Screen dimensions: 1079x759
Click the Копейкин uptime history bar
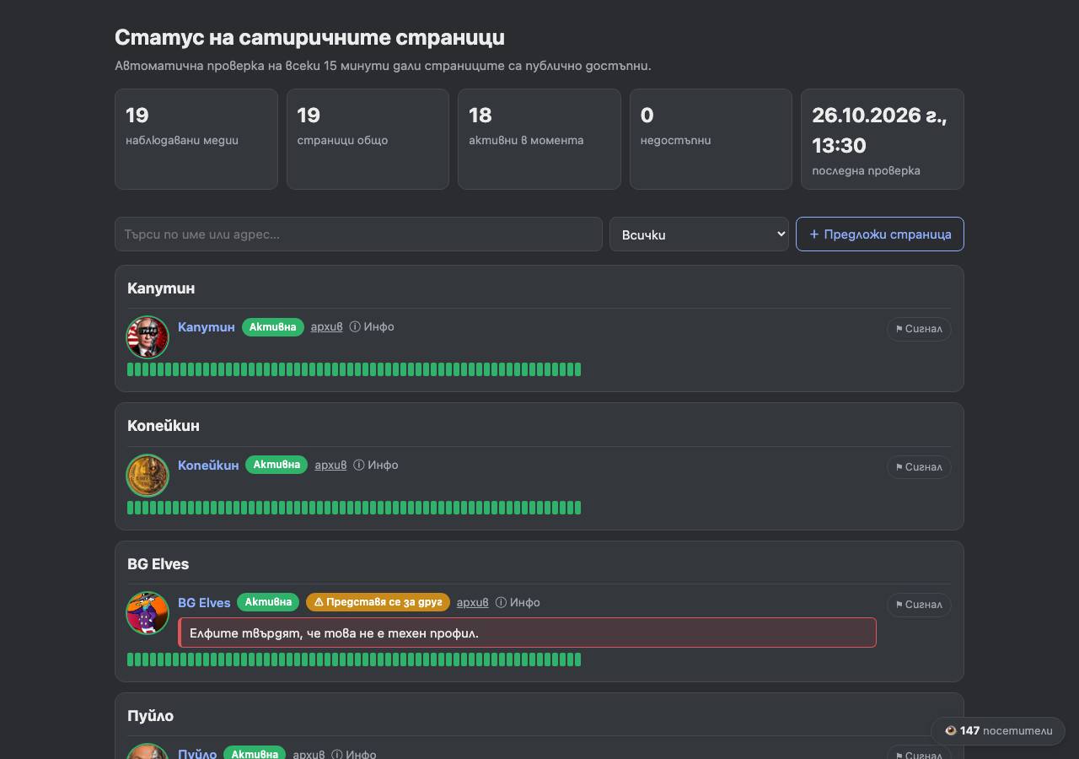(x=354, y=508)
